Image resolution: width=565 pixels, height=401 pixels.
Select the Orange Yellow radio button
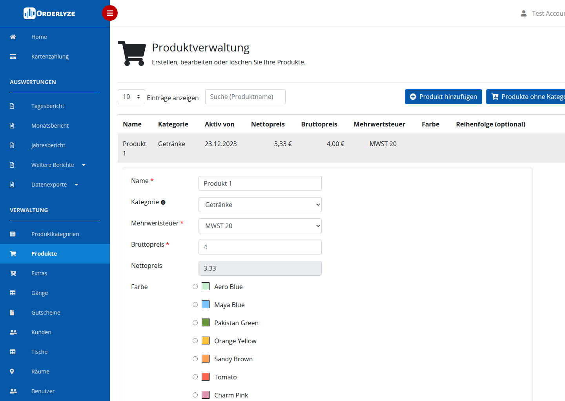pyautogui.click(x=195, y=341)
